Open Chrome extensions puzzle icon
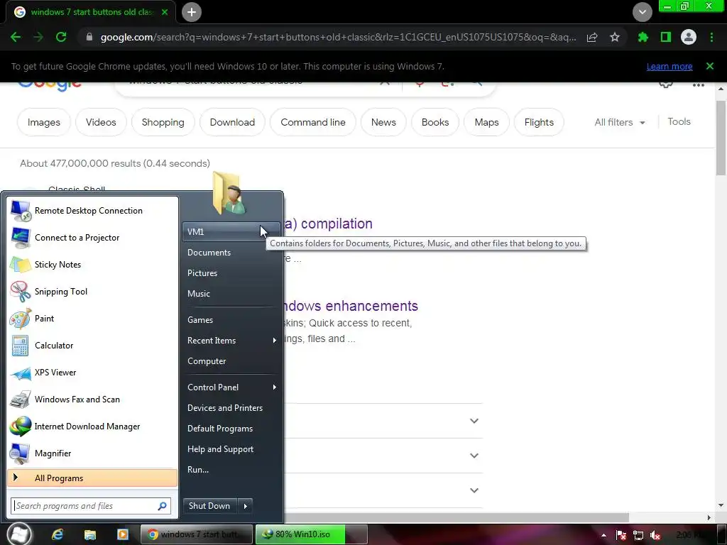Viewport: 727px width, 545px height. tap(643, 37)
